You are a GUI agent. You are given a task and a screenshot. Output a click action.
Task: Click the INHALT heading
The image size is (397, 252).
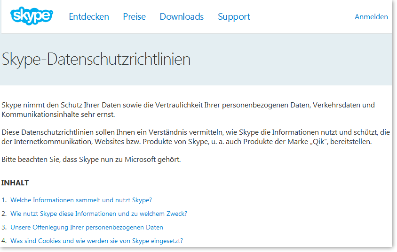(15, 183)
